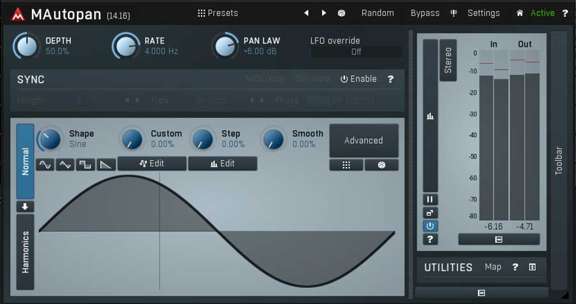
Task: Click the icon left of Settings
Action: pyautogui.click(x=454, y=13)
